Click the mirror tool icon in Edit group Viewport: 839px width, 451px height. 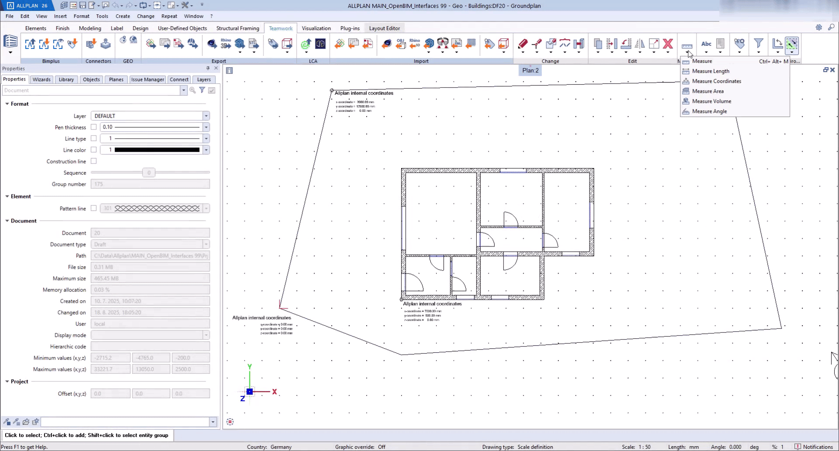pyautogui.click(x=640, y=44)
